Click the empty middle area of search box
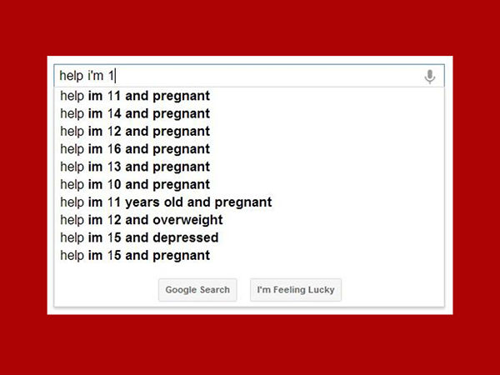 click(x=267, y=76)
